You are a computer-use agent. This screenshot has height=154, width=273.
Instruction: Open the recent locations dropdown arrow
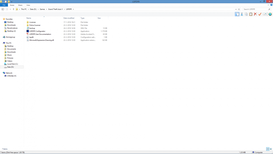(x=10, y=9)
